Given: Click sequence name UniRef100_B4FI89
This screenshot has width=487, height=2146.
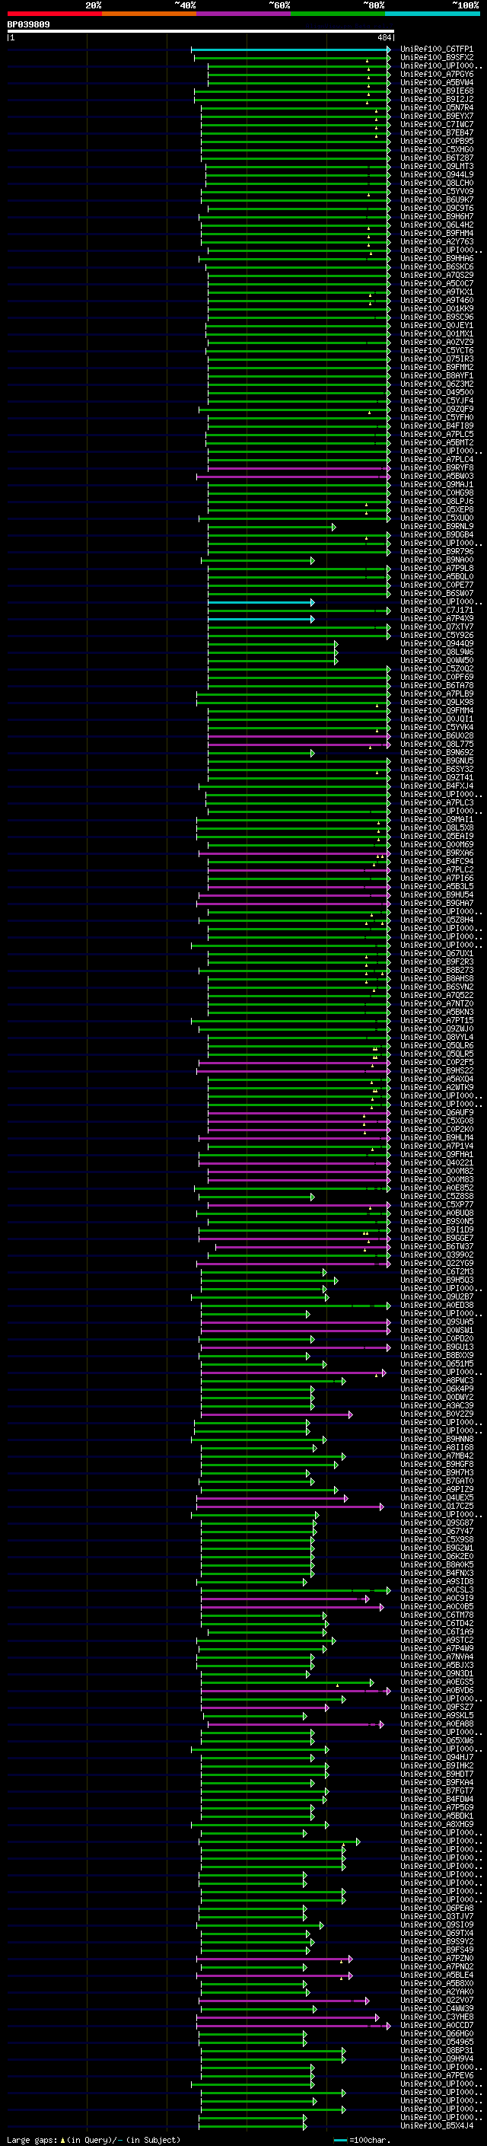Looking at the screenshot, I should (x=437, y=426).
